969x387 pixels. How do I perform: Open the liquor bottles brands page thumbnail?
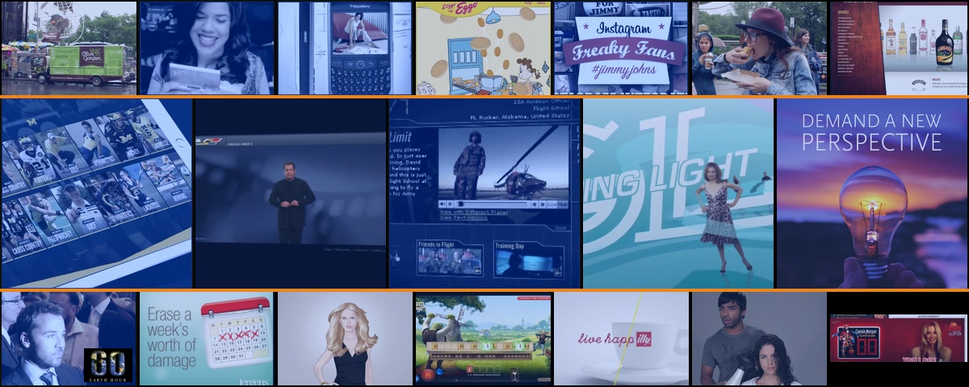[898, 48]
